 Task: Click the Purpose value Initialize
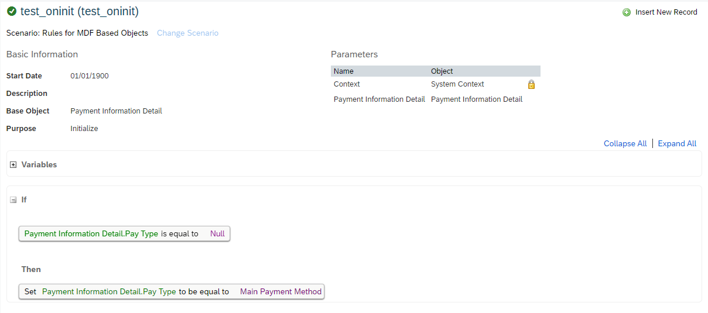pyautogui.click(x=84, y=129)
